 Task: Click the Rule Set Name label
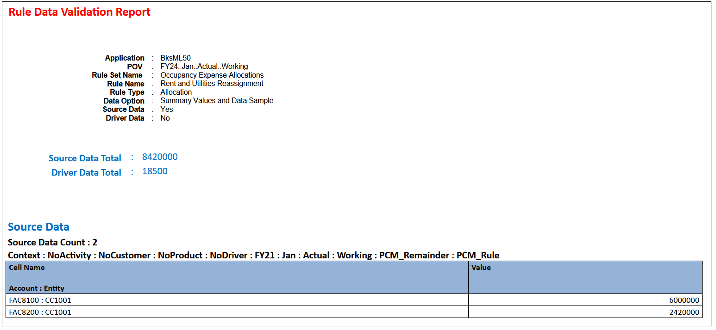(117, 75)
